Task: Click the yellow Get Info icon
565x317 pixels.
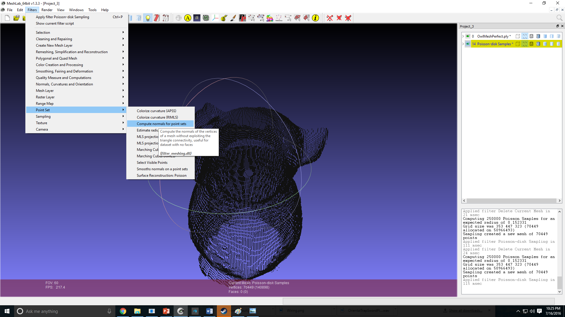Action: (x=315, y=18)
